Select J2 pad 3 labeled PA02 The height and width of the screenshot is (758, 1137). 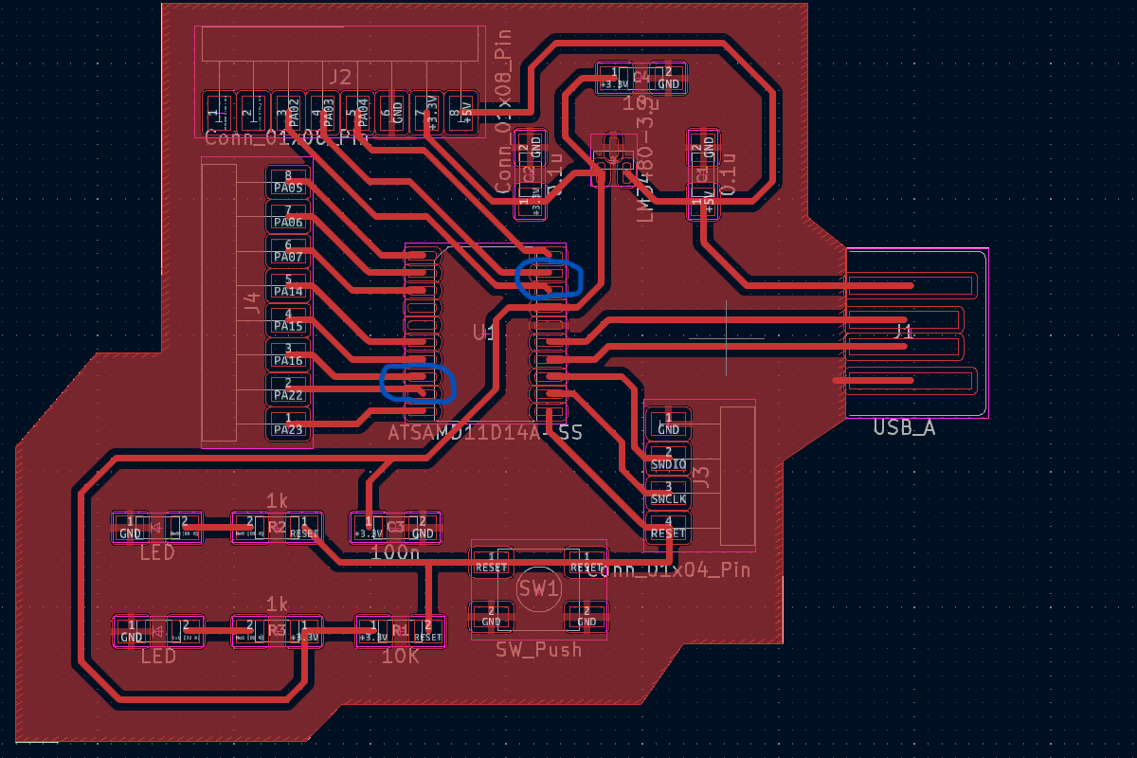pos(288,113)
